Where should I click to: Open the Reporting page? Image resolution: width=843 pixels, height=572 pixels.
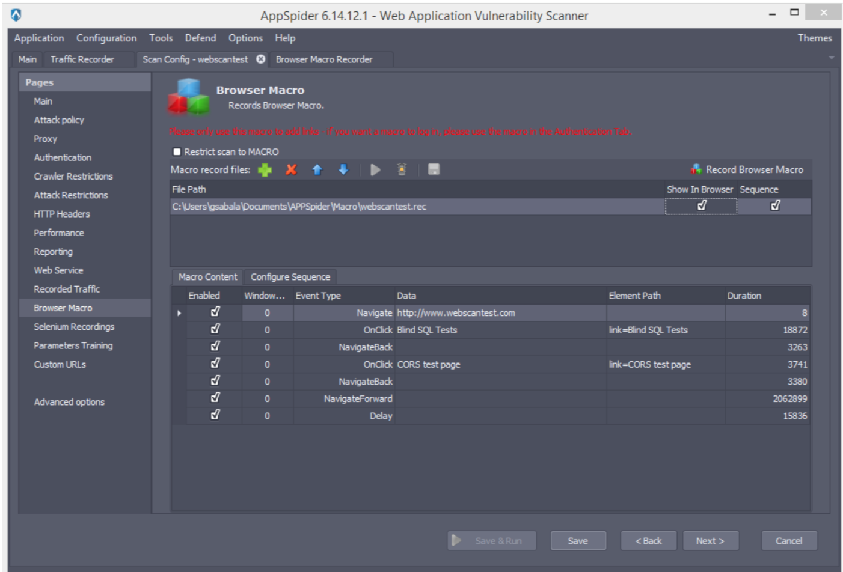tap(53, 252)
